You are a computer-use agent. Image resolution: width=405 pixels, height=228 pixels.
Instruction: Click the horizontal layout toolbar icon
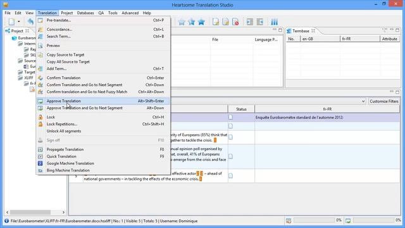[250, 22]
